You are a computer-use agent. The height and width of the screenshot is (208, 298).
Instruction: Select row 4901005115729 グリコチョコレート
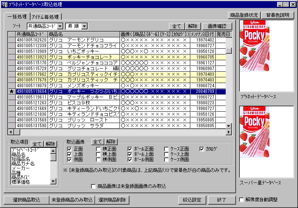tap(117, 69)
